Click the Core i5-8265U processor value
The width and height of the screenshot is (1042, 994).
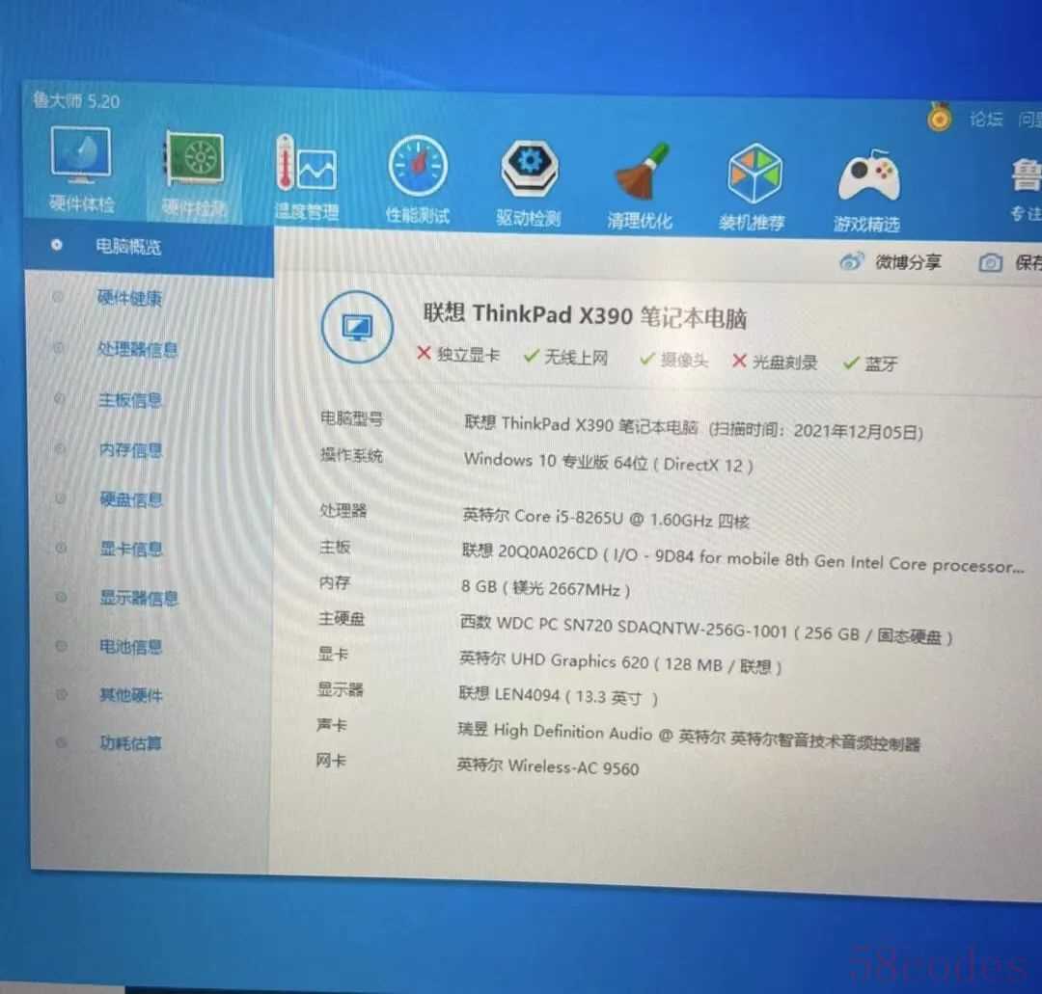point(606,518)
